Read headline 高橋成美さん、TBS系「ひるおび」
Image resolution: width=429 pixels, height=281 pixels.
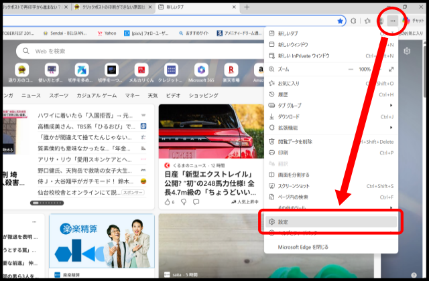[x=86, y=126]
